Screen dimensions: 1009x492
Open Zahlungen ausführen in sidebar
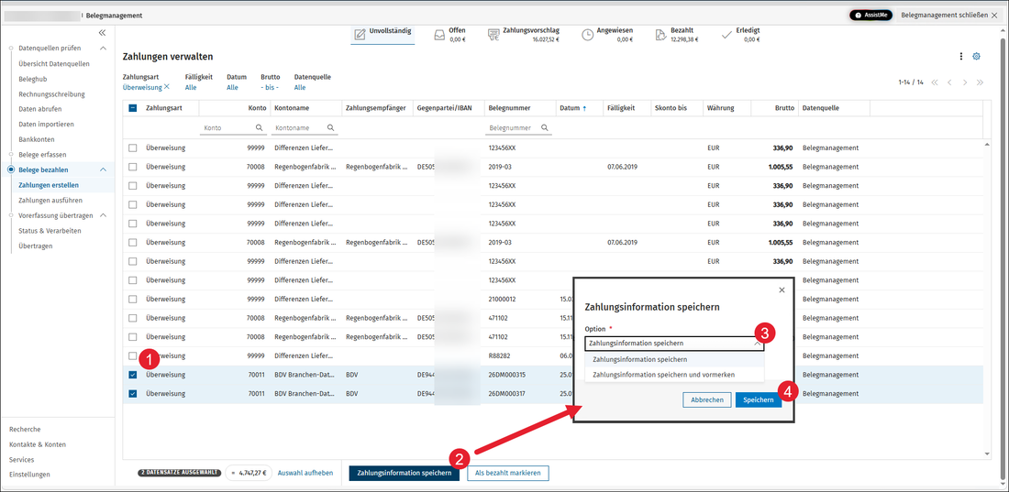point(50,200)
